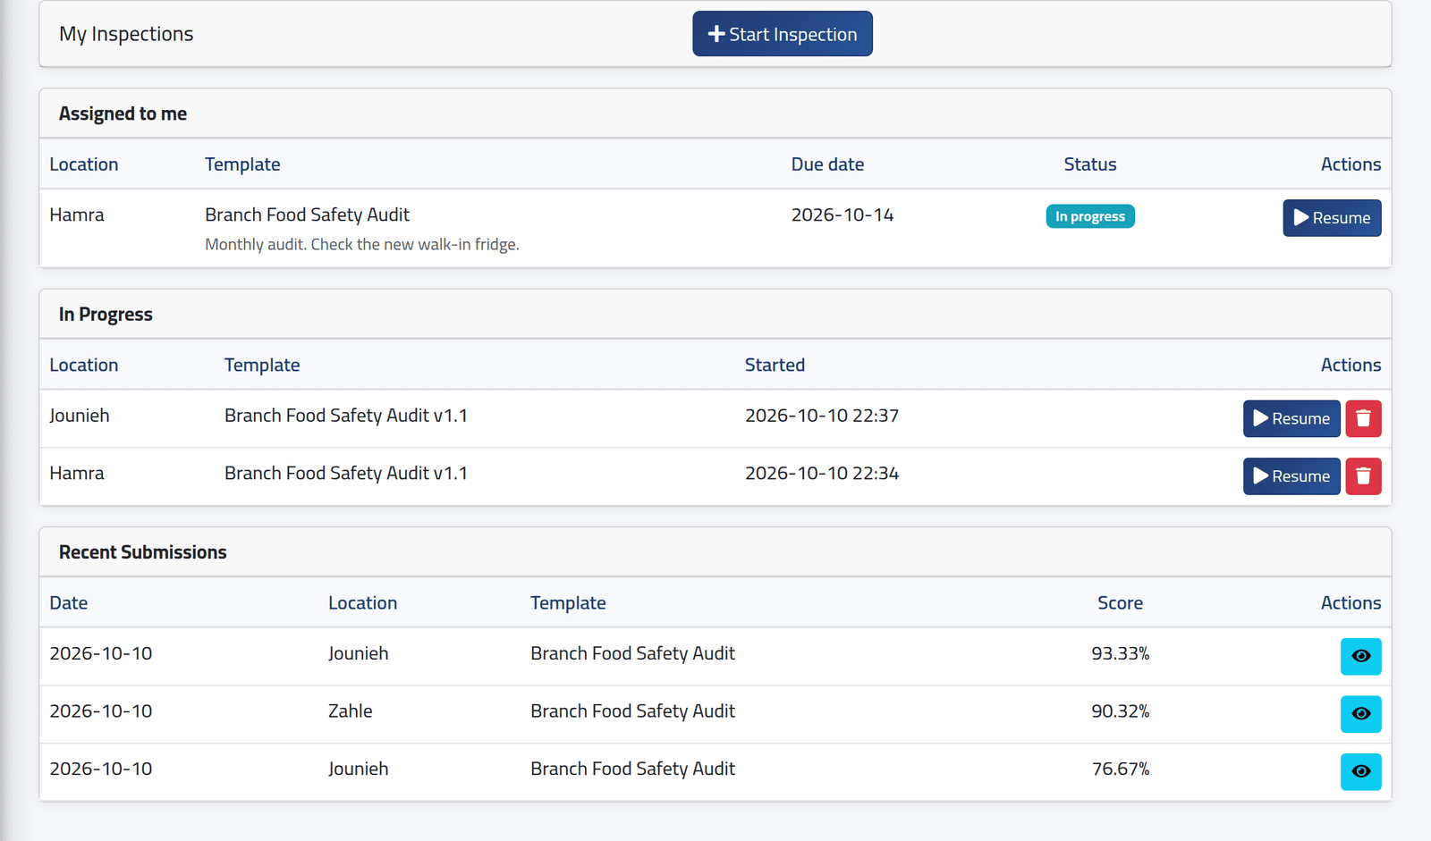This screenshot has width=1431, height=841.
Task: Click the started time 2026-10-10 22:37
Action: [822, 416]
